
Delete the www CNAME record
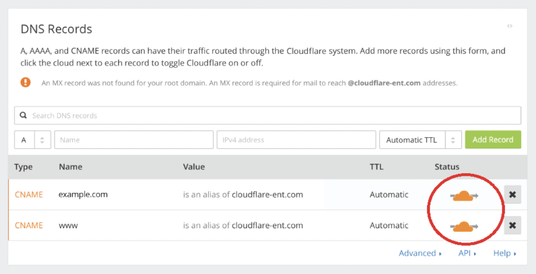pos(512,225)
